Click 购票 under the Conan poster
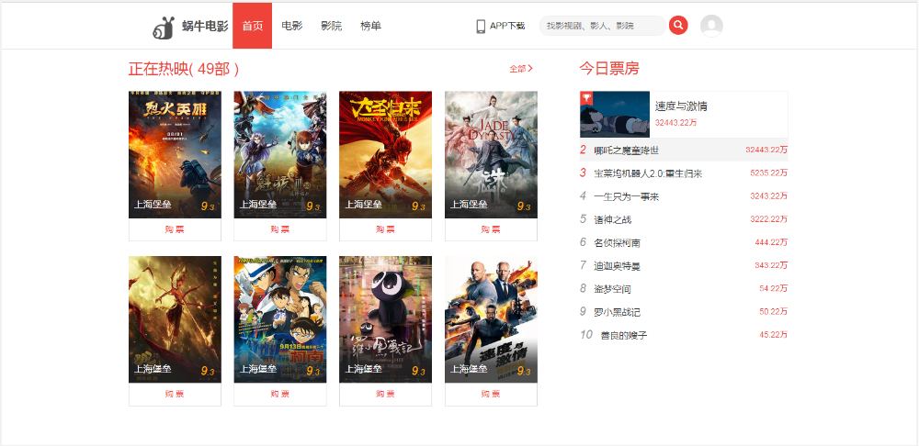919x446 pixels. tap(280, 395)
